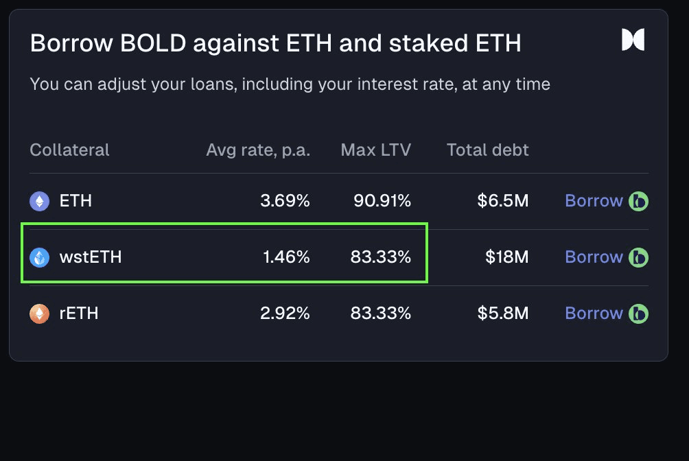The image size is (689, 461).
Task: Click the rETH 2.92% average rate
Action: (285, 314)
